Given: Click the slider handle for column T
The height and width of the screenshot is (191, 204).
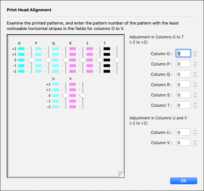Looking at the screenshot, I should 116,60.
